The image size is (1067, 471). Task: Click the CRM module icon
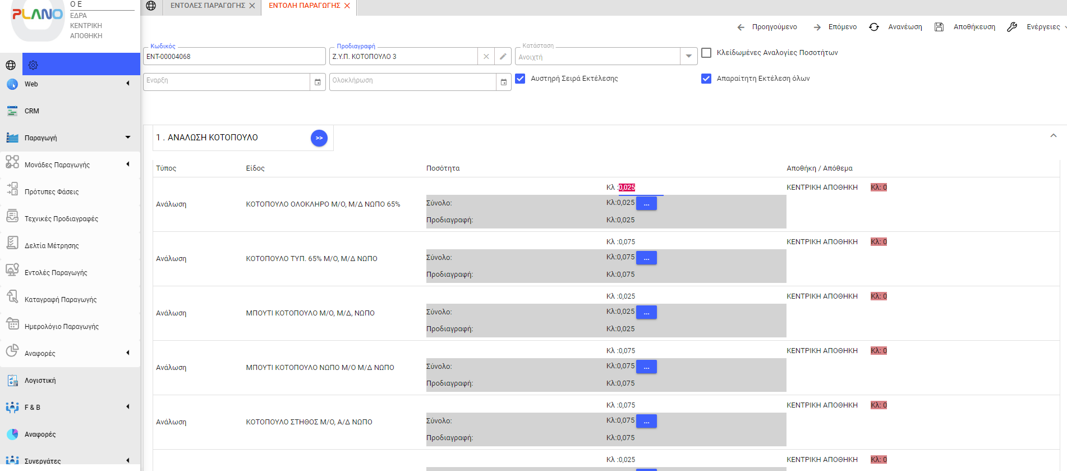pyautogui.click(x=12, y=111)
